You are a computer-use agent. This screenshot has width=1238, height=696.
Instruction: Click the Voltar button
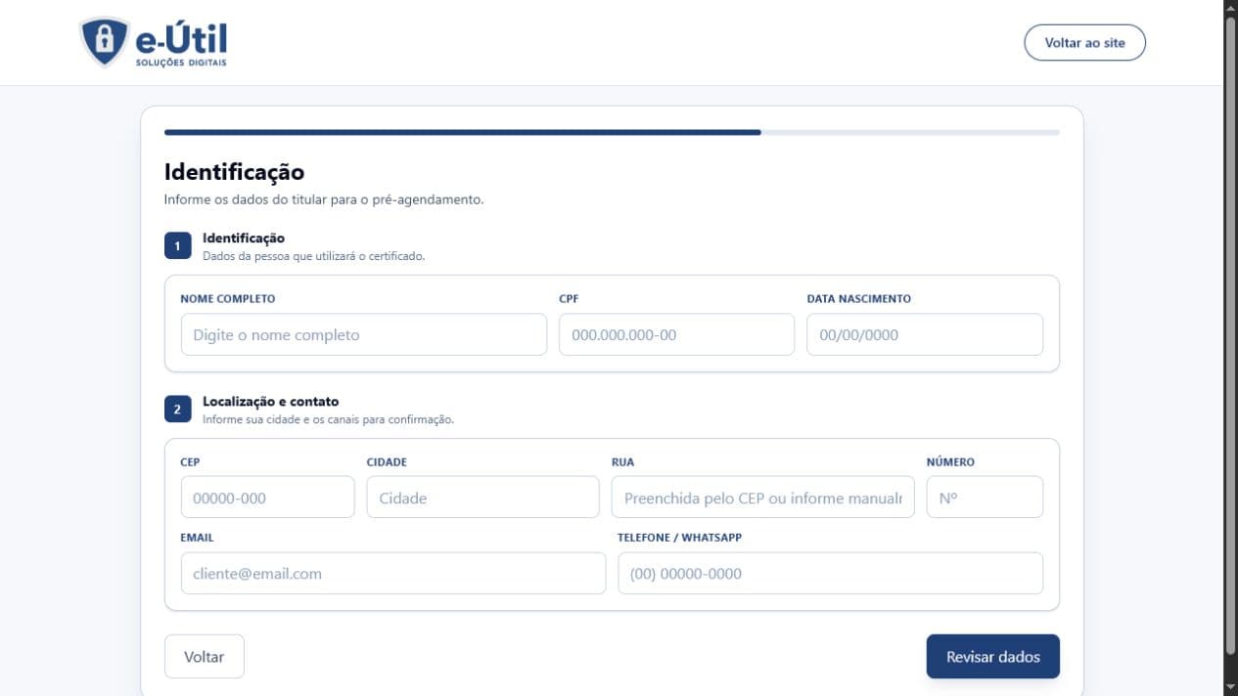205,657
